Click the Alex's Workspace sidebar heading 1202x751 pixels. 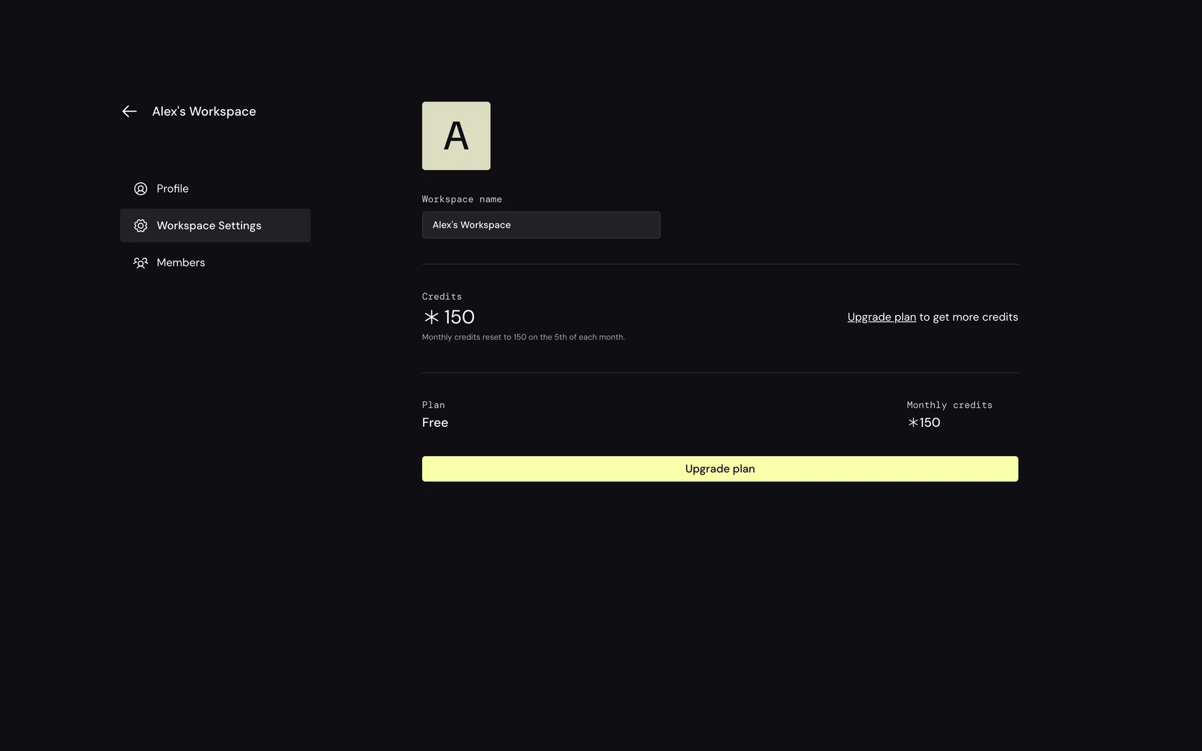pyautogui.click(x=203, y=111)
